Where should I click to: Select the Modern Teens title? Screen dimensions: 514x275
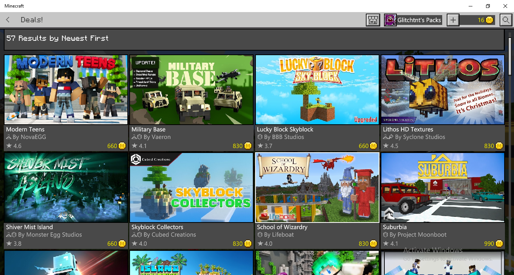[25, 129]
